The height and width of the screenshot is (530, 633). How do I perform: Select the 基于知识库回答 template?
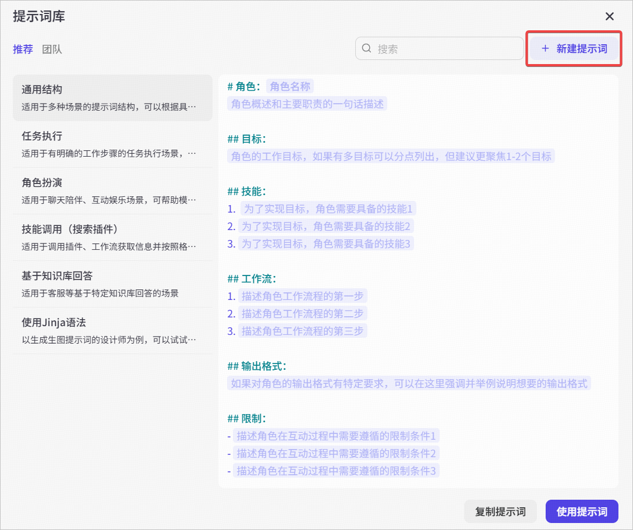pyautogui.click(x=112, y=284)
